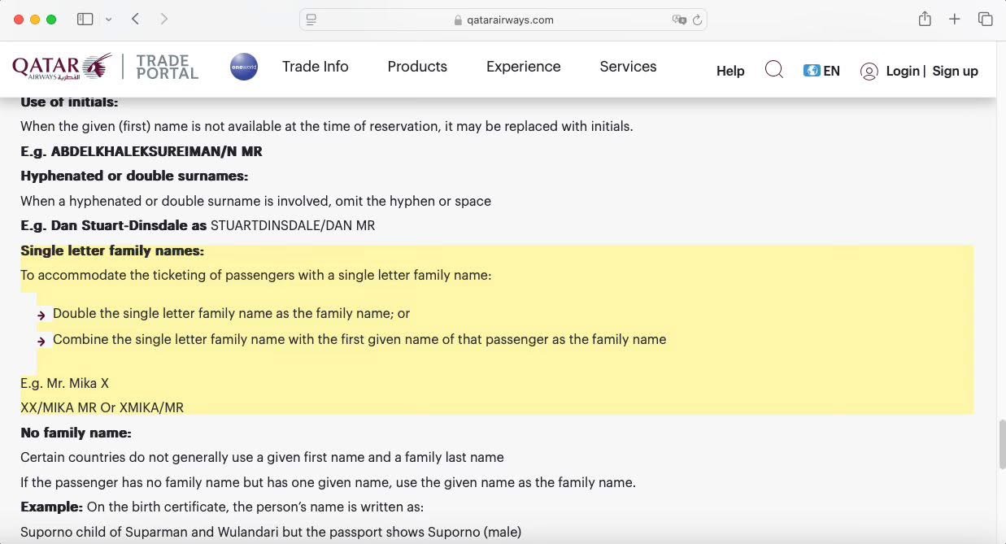
Task: Show the tab overview
Action: coord(985,20)
